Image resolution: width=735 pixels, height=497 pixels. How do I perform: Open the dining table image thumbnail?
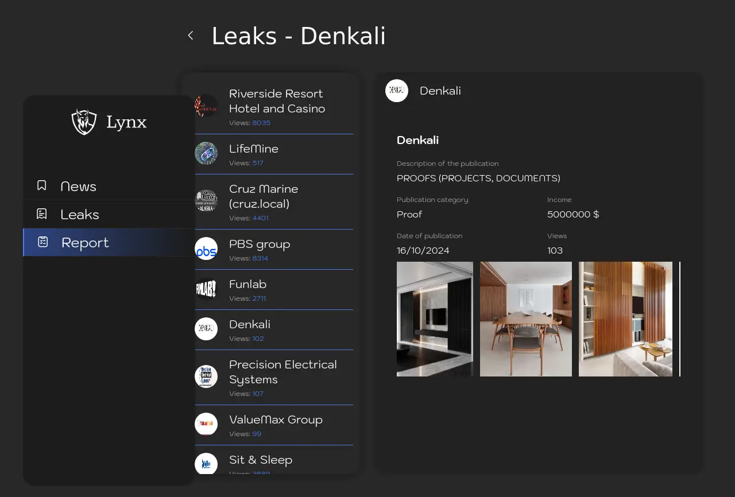(x=526, y=319)
